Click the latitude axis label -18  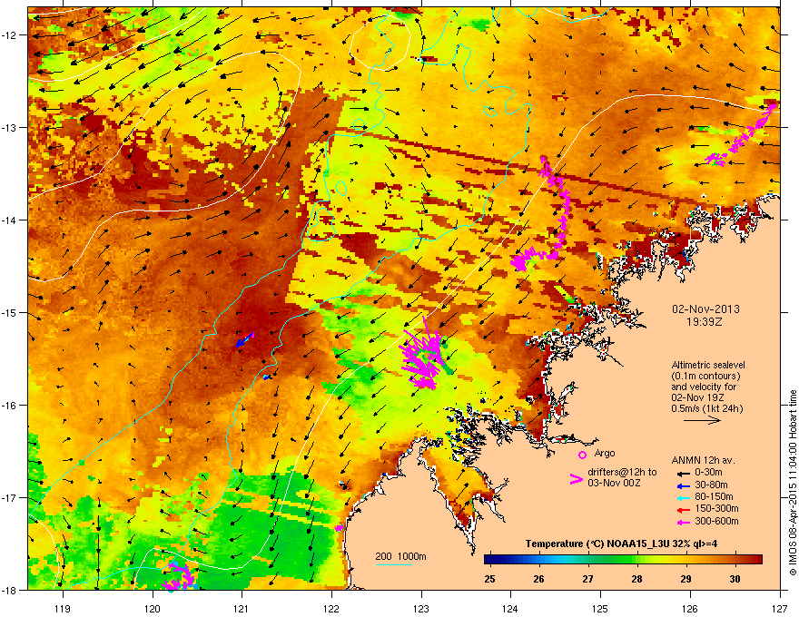(9, 590)
